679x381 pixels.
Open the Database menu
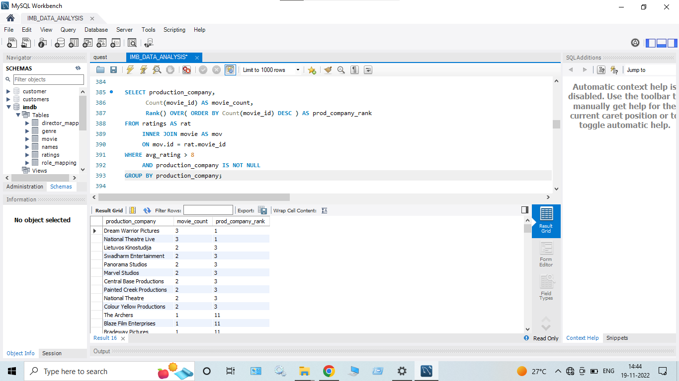coord(96,30)
